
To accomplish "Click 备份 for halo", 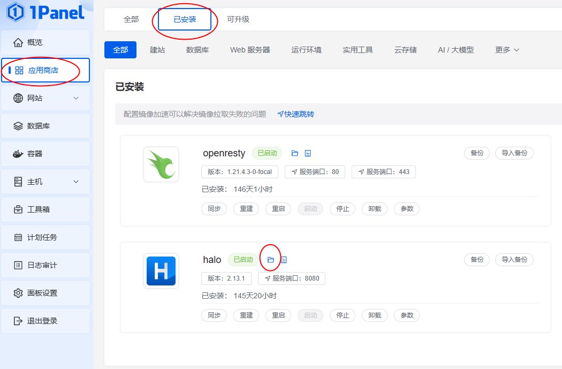I will tap(477, 260).
